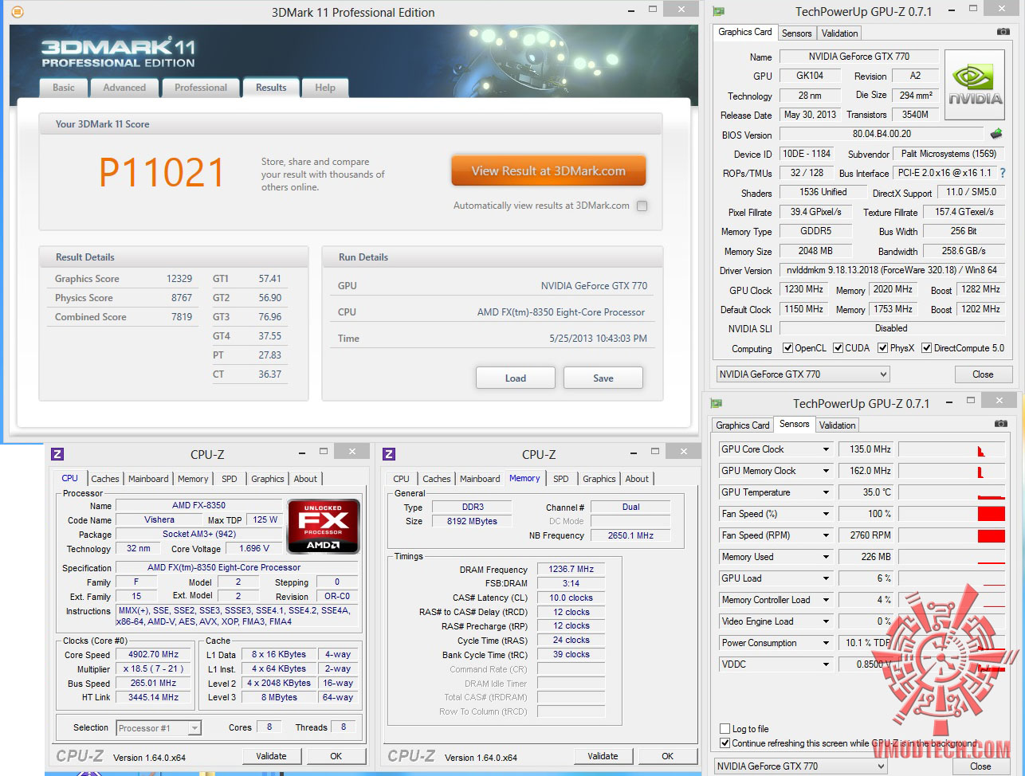Image resolution: width=1025 pixels, height=776 pixels.
Task: Click OK in the CPU-Z Memory window
Action: tap(668, 756)
